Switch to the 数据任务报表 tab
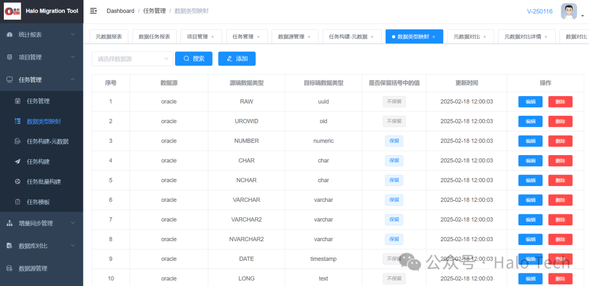 pos(154,37)
